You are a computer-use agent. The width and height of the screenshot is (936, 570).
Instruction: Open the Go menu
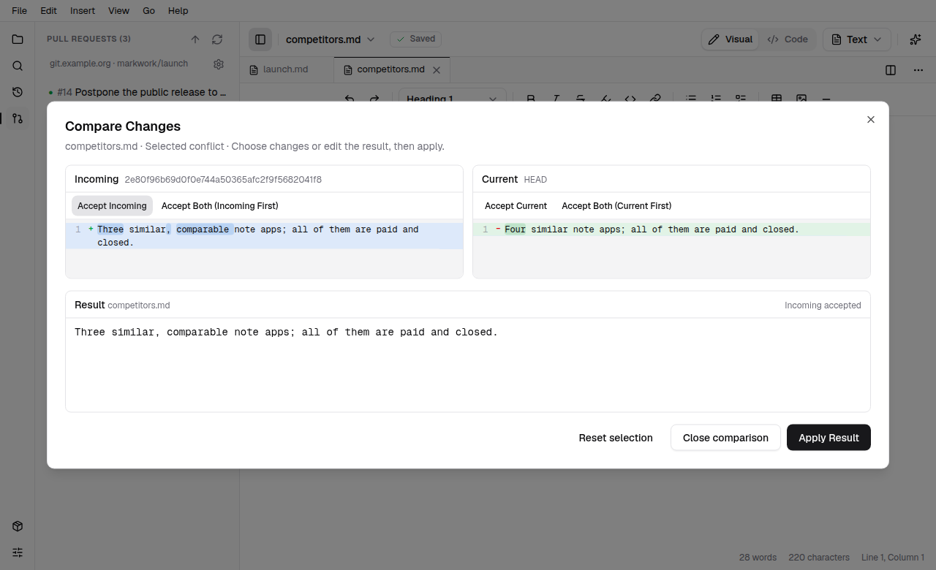[149, 10]
